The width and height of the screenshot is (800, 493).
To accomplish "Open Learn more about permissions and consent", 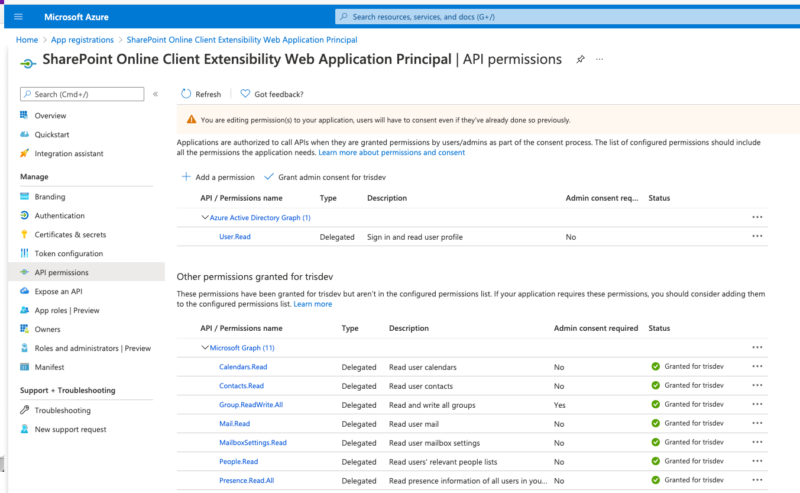I will pos(391,153).
